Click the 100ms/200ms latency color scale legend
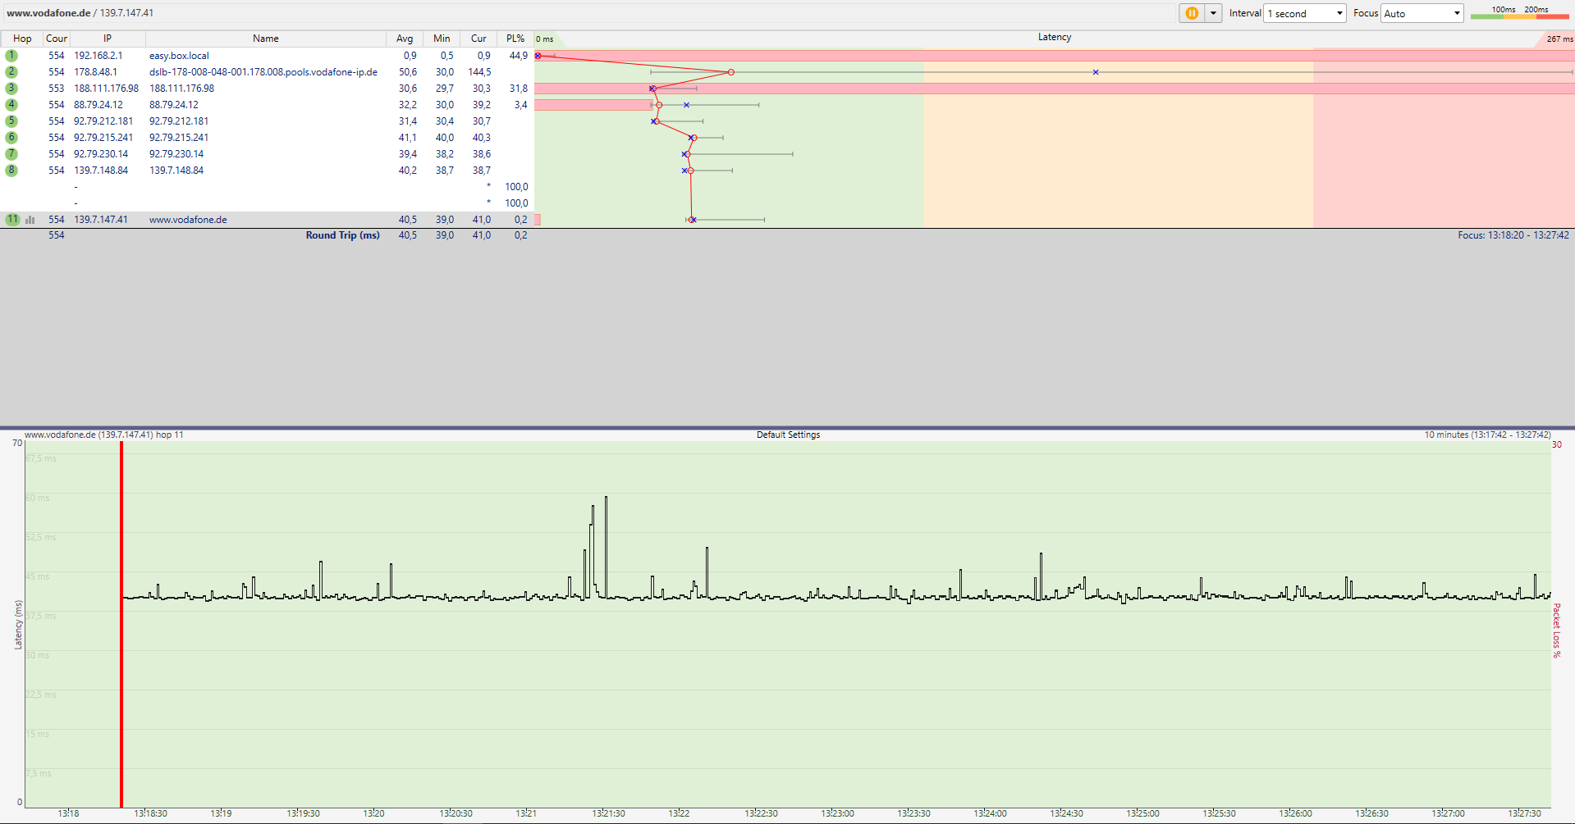Viewport: 1575px width, 824px height. click(x=1520, y=12)
